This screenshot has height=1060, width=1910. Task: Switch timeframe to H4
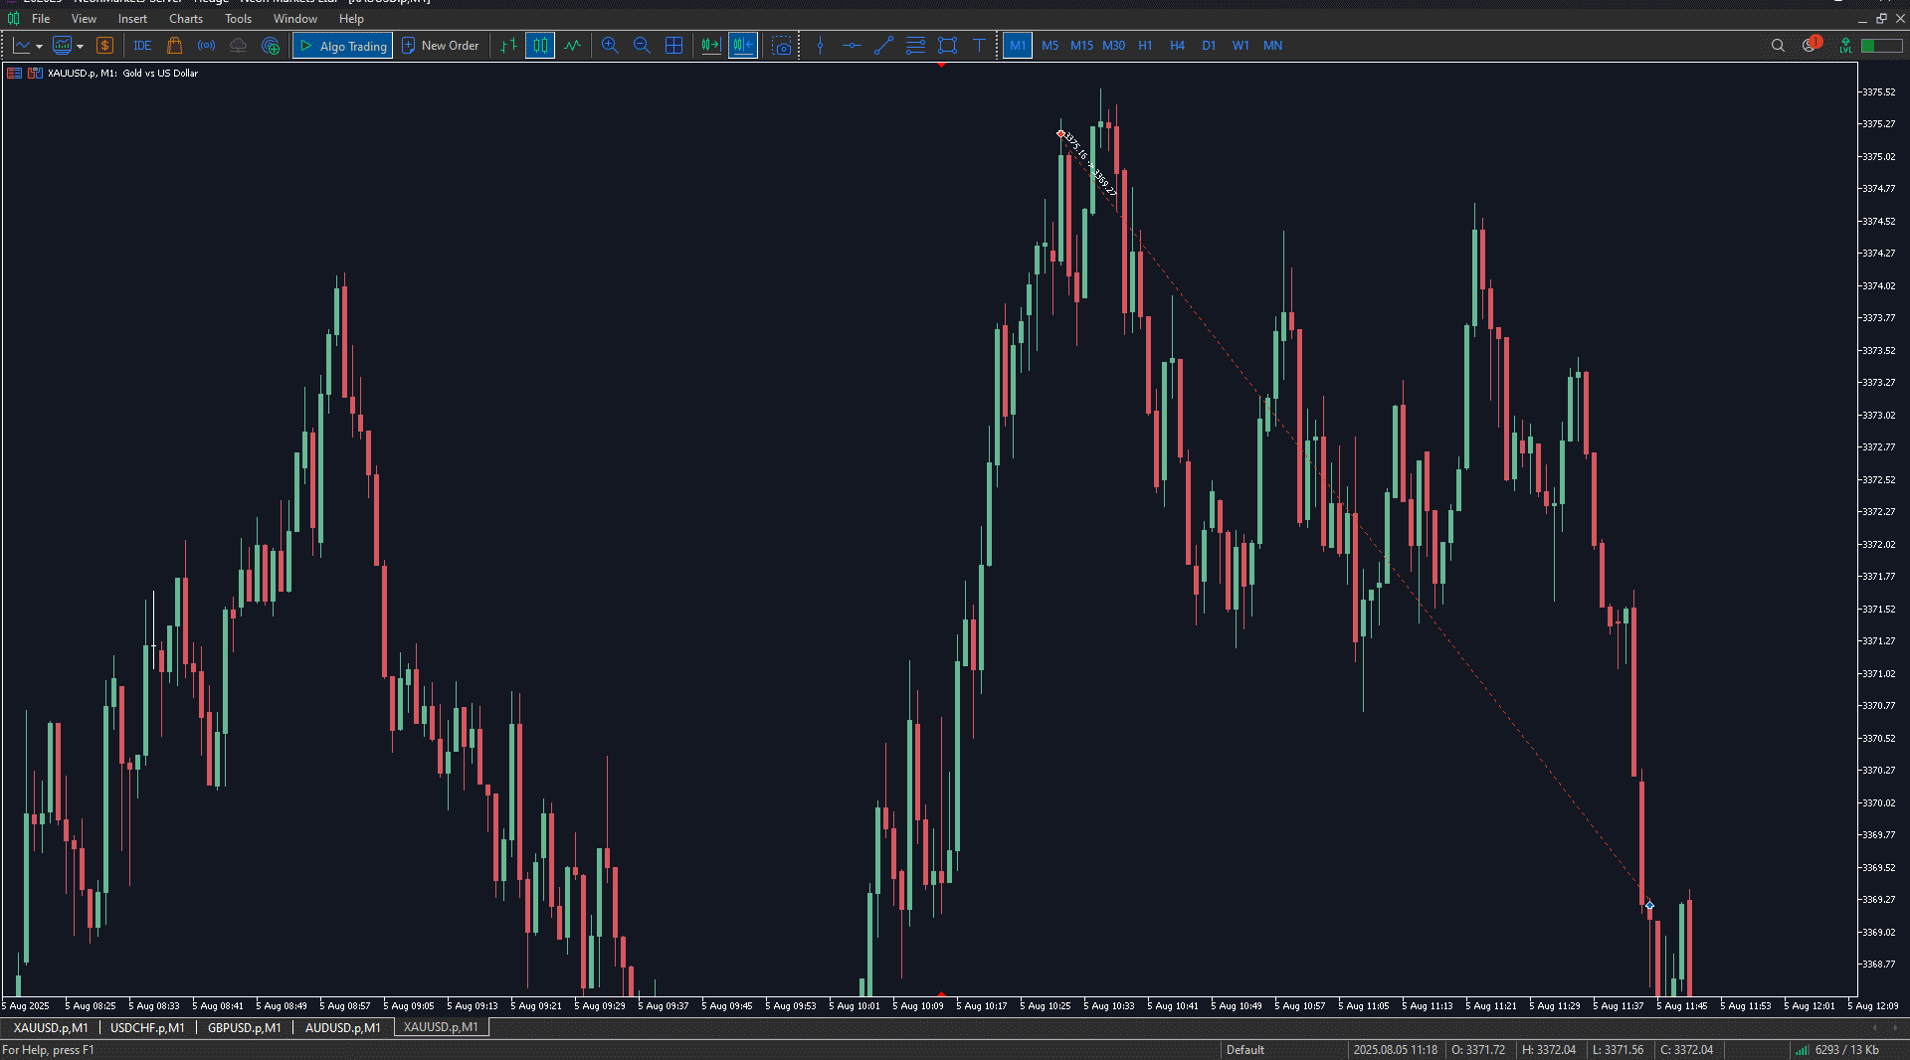pyautogui.click(x=1177, y=46)
